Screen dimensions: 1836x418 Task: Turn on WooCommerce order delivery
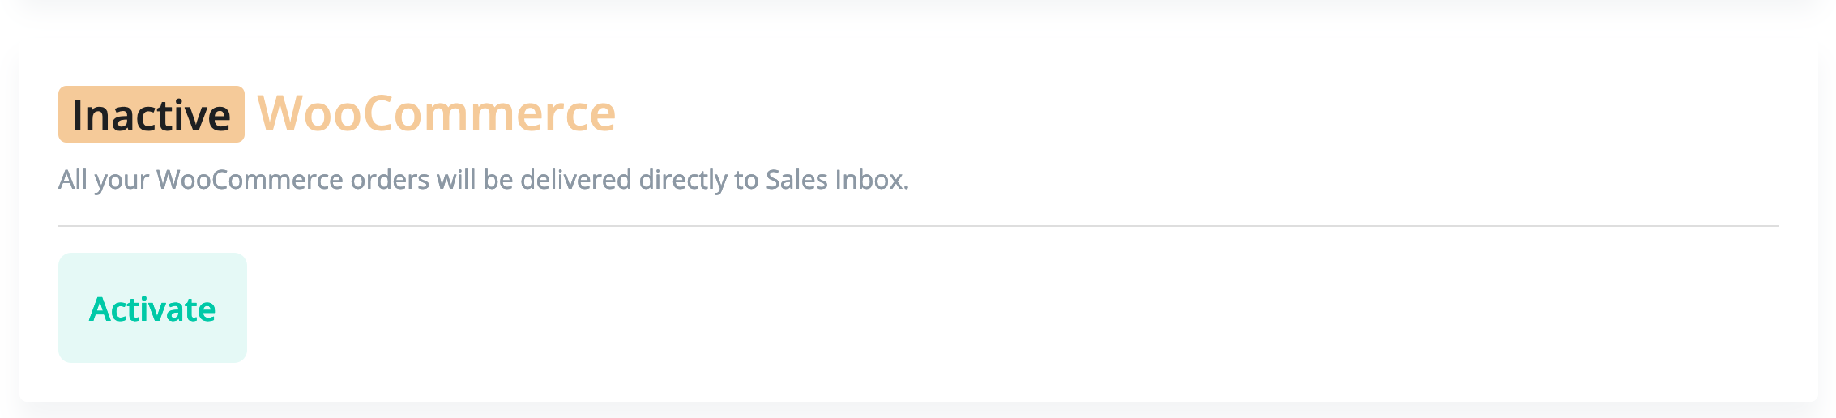(x=152, y=308)
